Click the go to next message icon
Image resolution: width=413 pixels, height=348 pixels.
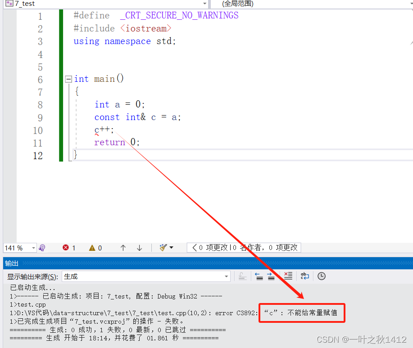pyautogui.click(x=271, y=276)
